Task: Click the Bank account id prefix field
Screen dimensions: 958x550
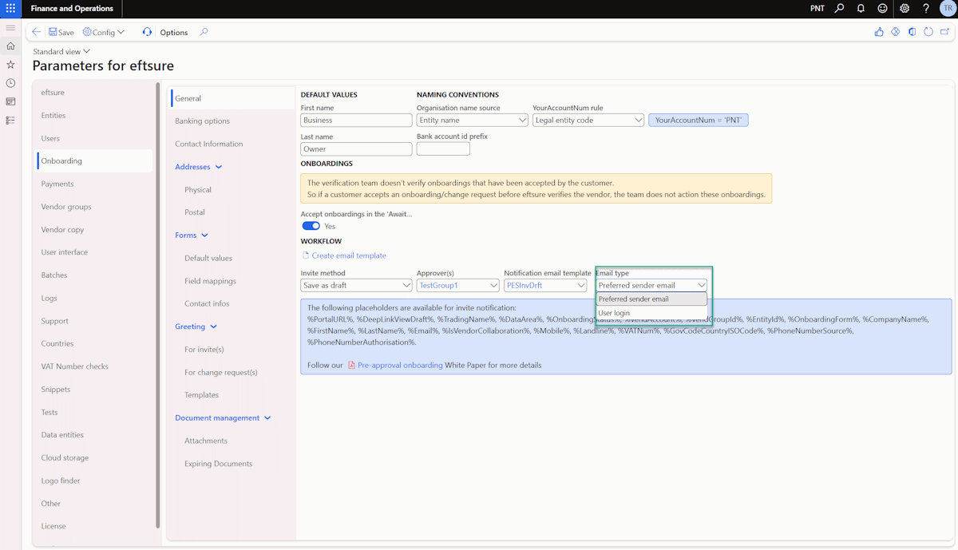Action: point(443,149)
